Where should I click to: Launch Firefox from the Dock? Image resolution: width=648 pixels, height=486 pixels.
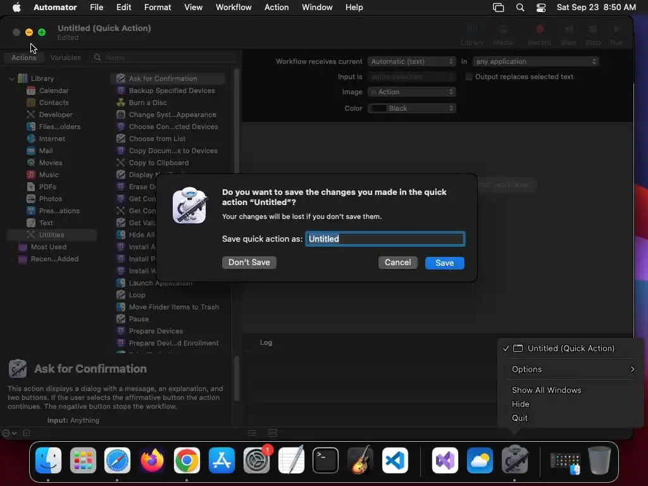click(152, 460)
